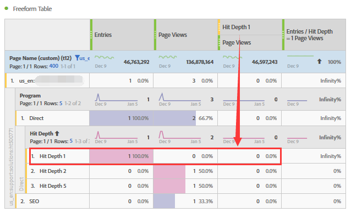
Task: Open the Hit Depth breakdown rows count 5
Action: point(71,141)
